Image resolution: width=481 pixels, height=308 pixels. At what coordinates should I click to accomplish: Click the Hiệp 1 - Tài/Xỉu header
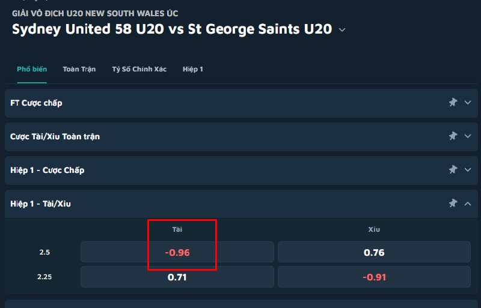tap(40, 204)
